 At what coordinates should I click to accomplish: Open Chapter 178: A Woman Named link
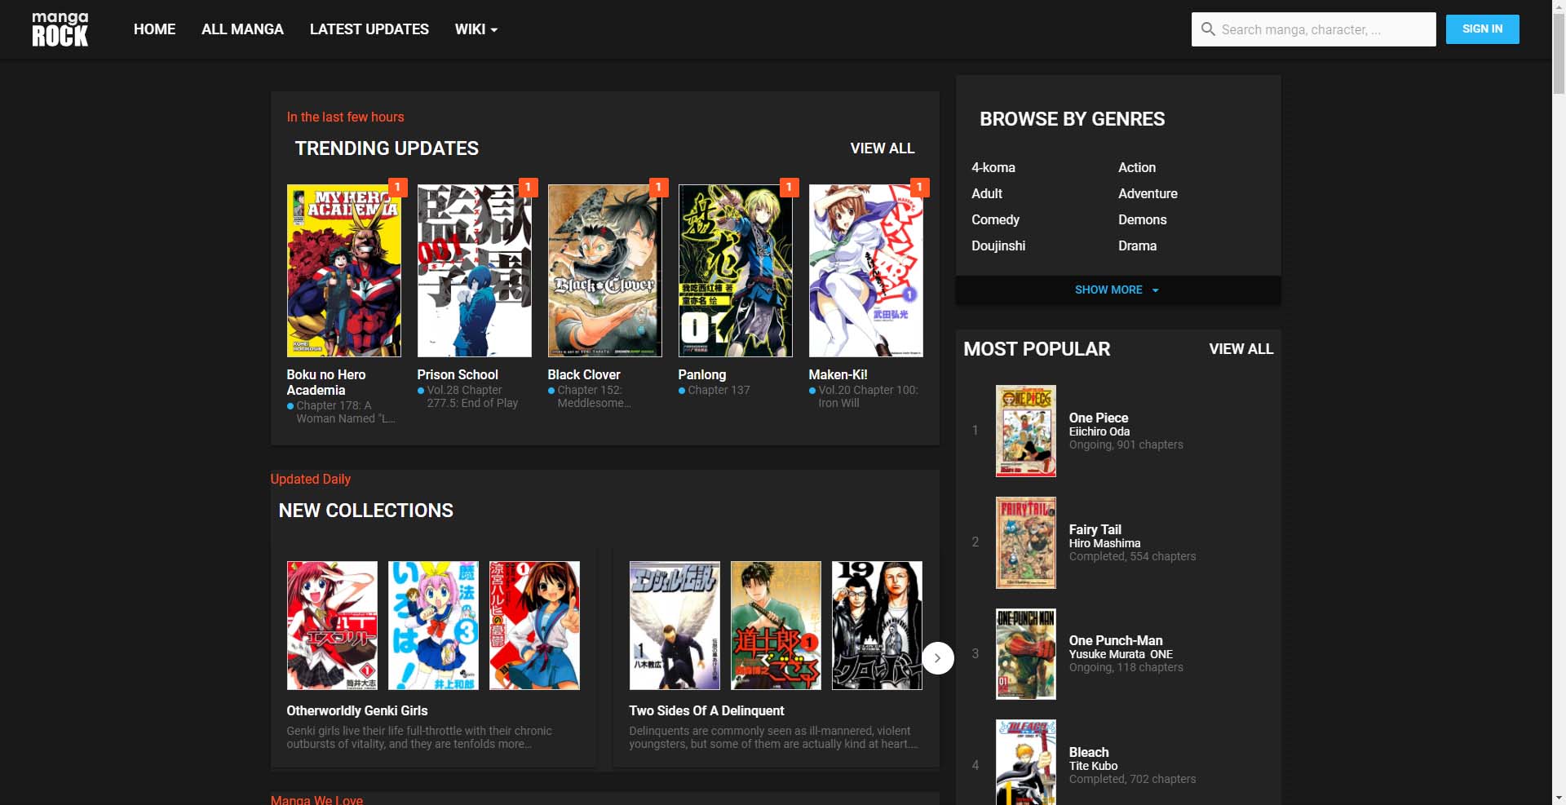click(x=345, y=412)
